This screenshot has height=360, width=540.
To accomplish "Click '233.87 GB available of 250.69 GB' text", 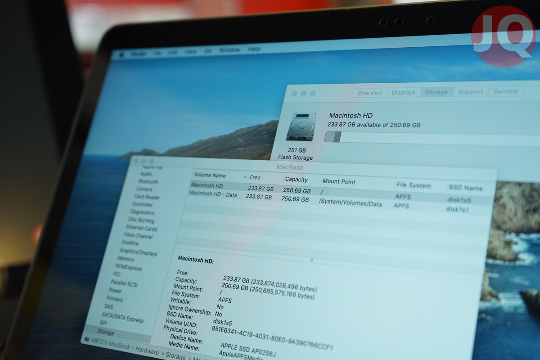I will pos(374,125).
